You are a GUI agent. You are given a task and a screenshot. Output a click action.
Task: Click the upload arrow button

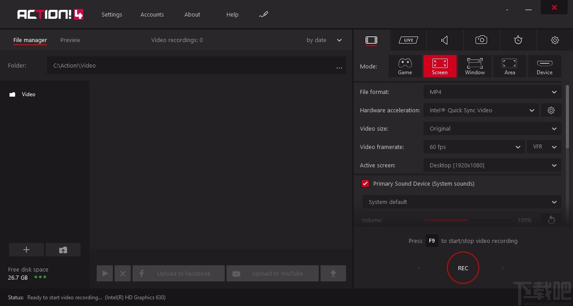[333, 273]
